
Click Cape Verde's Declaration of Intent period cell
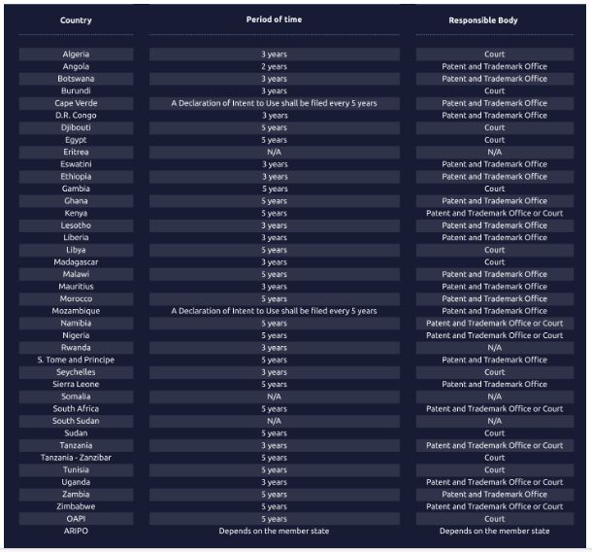click(274, 103)
